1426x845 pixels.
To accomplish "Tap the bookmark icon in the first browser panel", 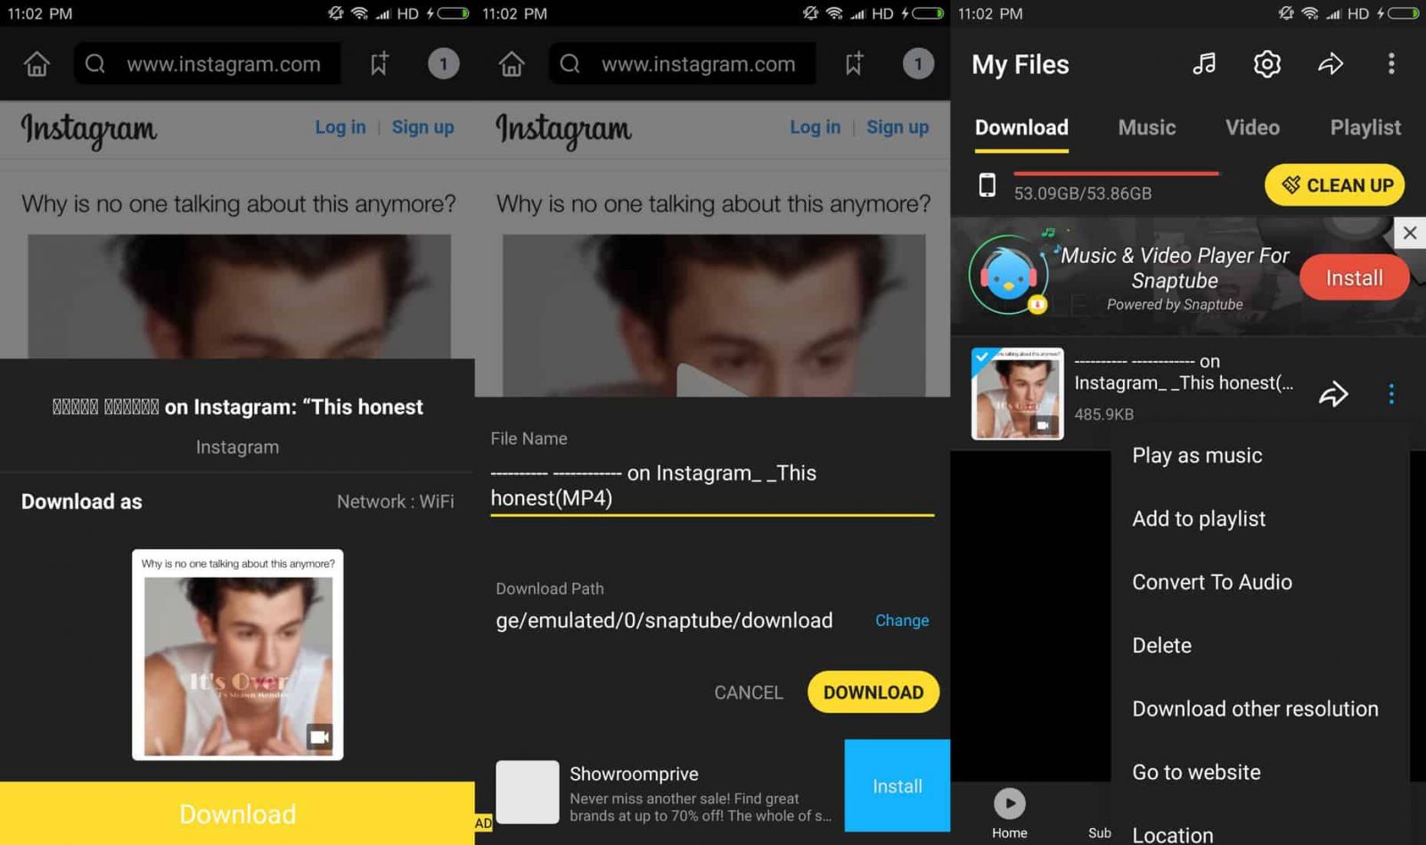I will 379,63.
